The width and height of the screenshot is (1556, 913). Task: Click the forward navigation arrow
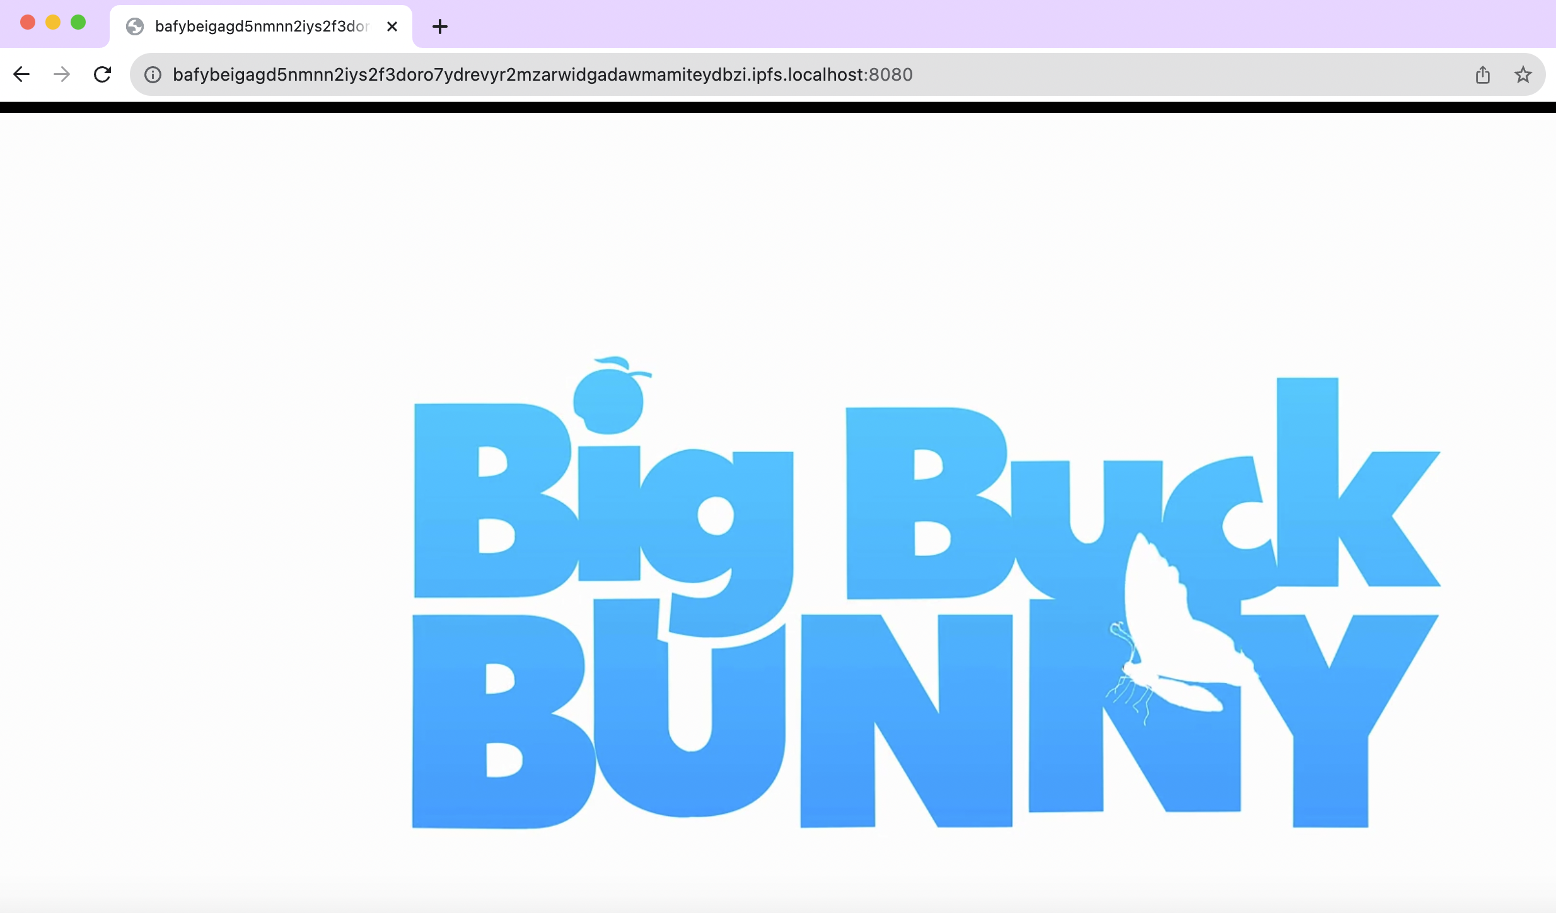point(62,74)
